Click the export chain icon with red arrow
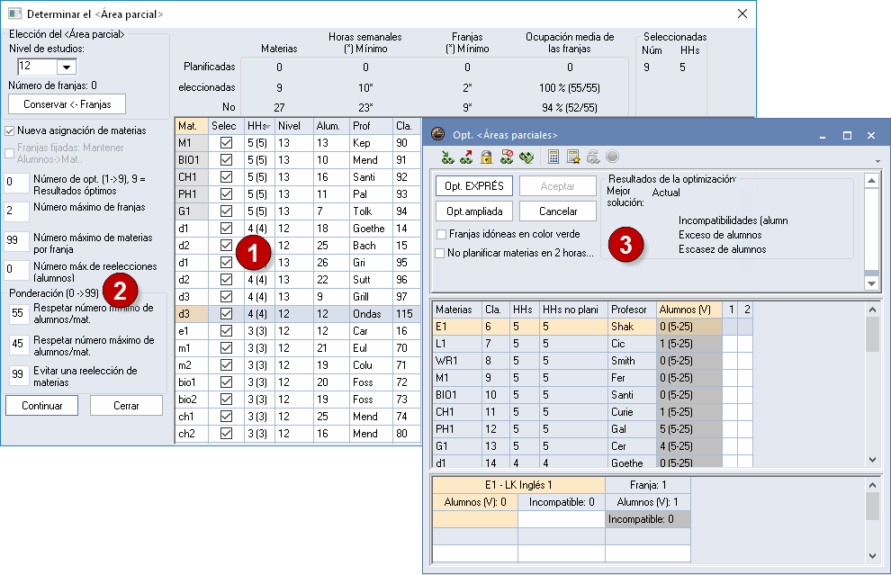 pos(466,157)
